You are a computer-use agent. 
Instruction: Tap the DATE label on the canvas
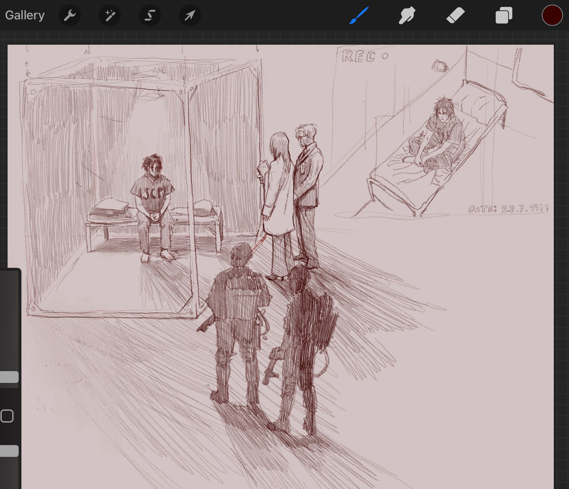point(508,209)
